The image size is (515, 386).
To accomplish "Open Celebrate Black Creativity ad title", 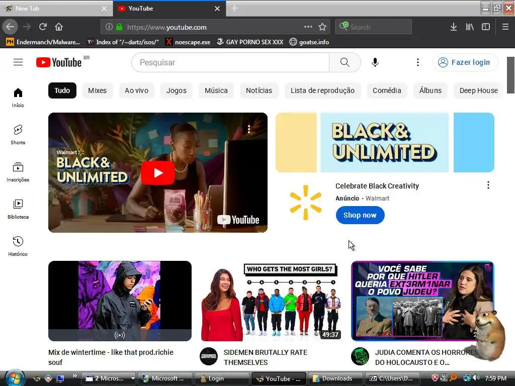I will [x=377, y=186].
